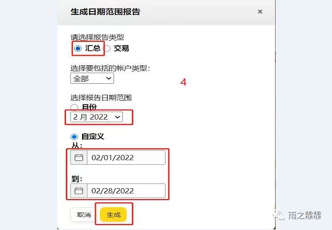Click the 生成日期范围报告 dialog title
The image size is (332, 230).
click(105, 11)
